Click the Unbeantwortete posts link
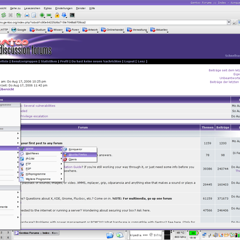Screen dimensions: 240x240 point(230,78)
